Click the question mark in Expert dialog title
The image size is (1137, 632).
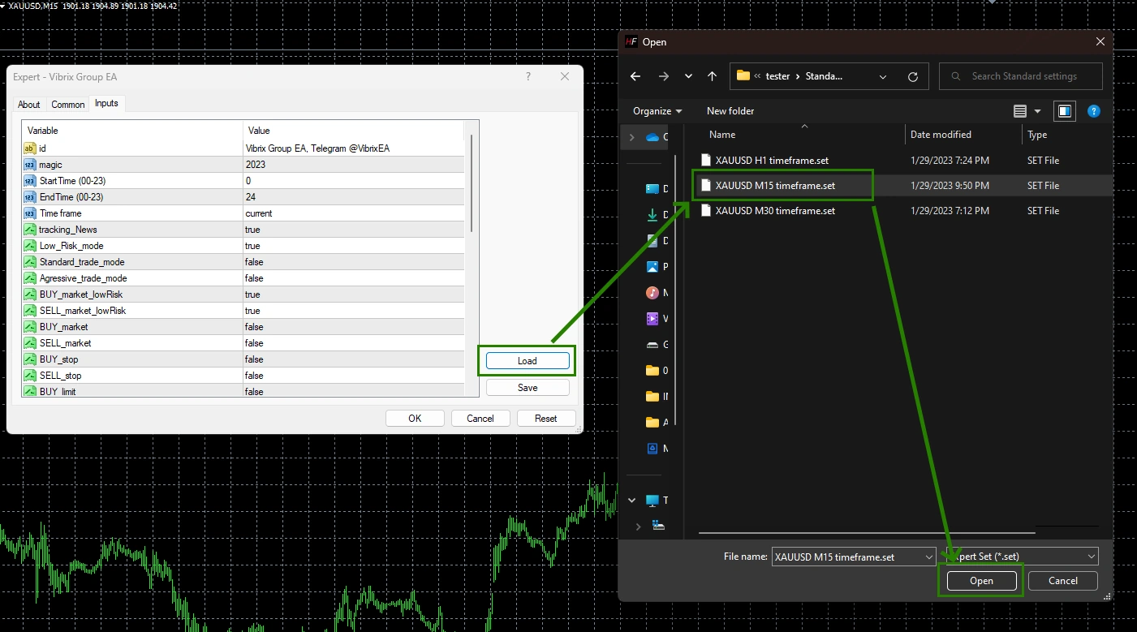coord(528,76)
